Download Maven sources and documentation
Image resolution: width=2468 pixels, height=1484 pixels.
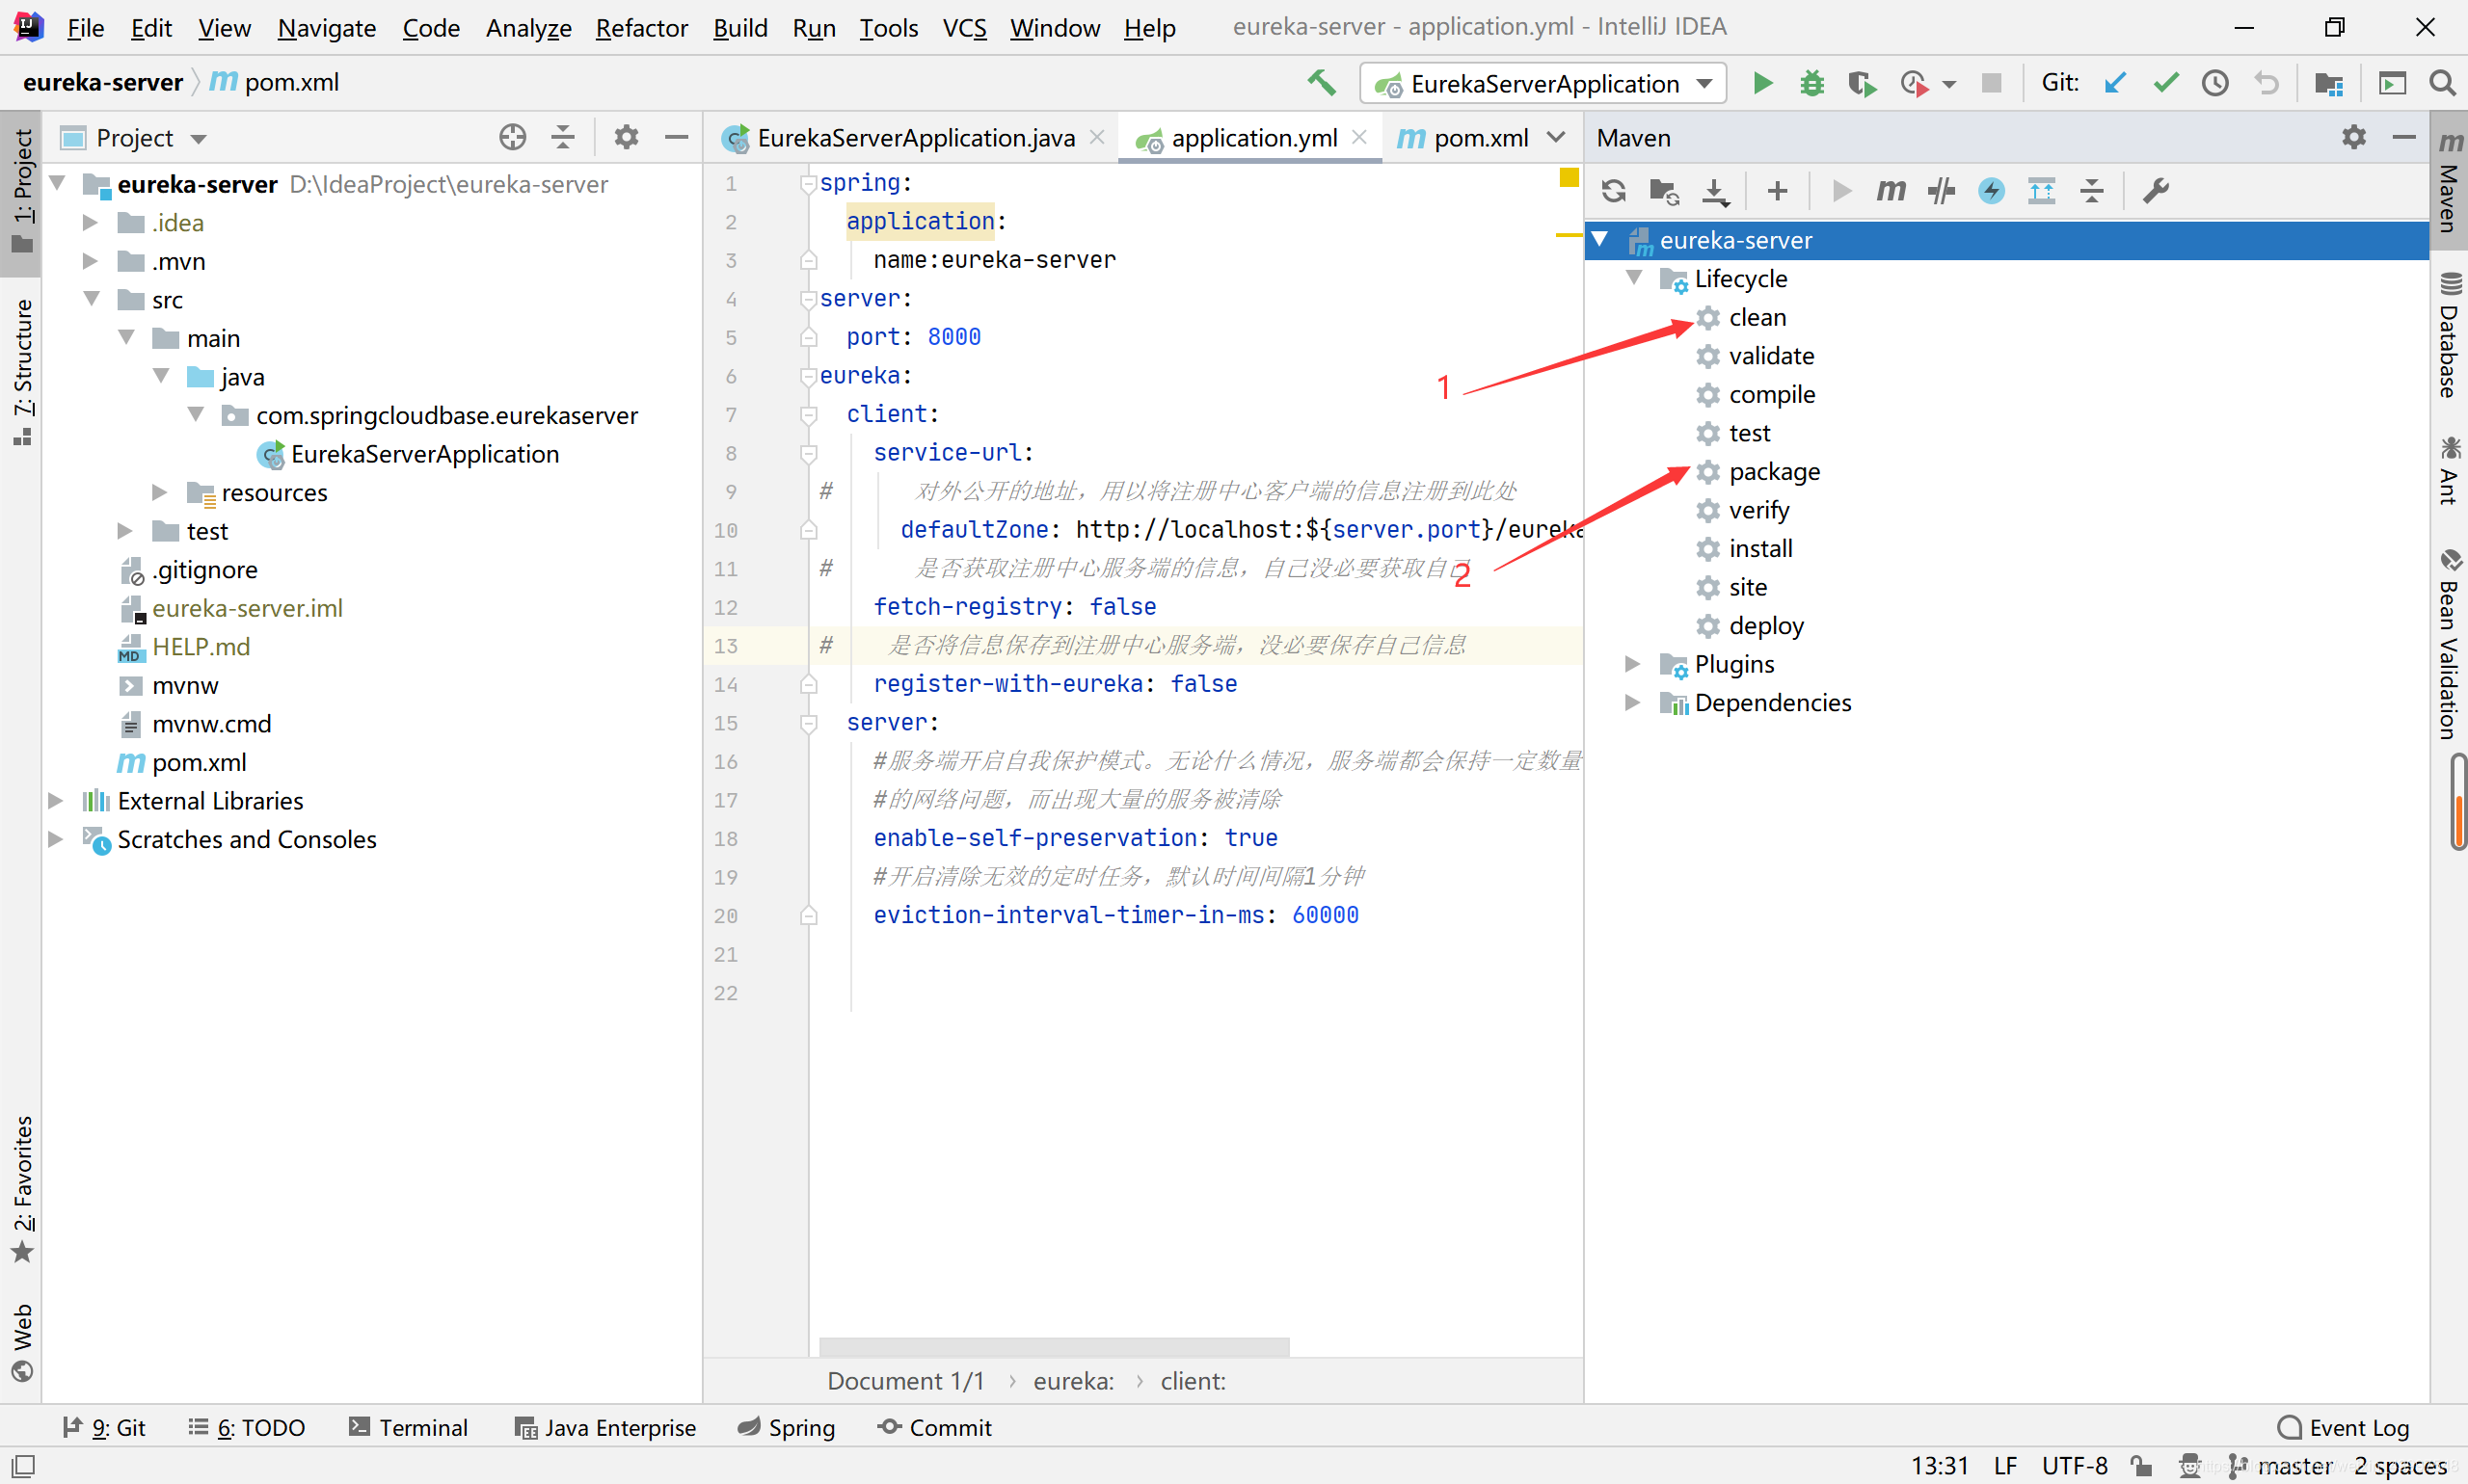1715,190
